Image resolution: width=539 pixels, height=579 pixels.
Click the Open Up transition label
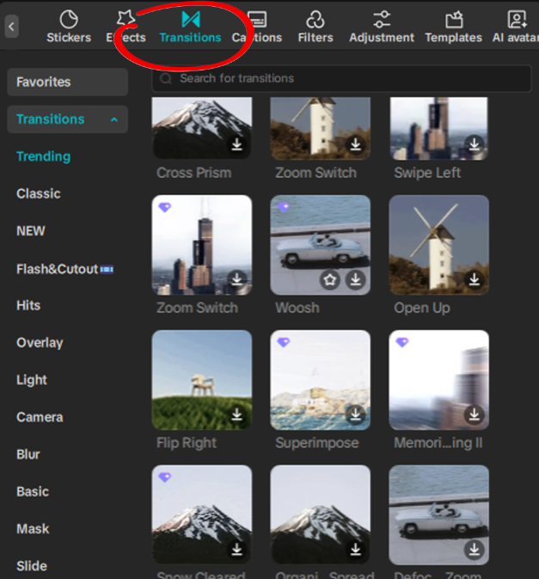click(422, 308)
